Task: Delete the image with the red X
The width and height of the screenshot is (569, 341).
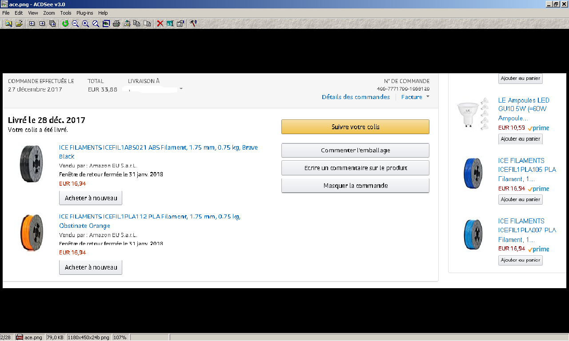Action: click(160, 24)
